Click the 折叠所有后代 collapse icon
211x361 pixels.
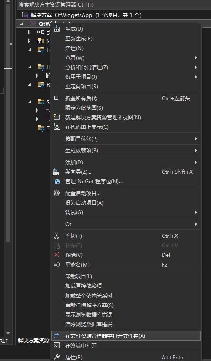pos(56,98)
